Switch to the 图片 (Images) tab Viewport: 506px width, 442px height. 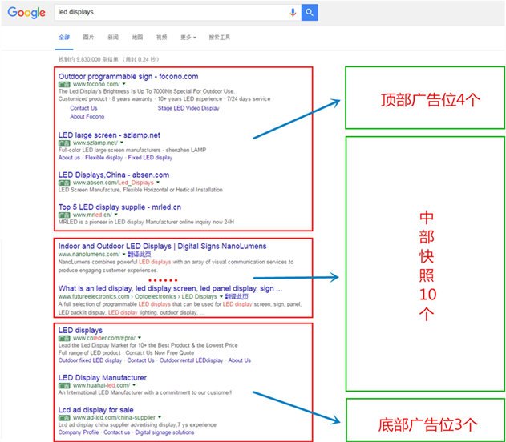coord(88,37)
